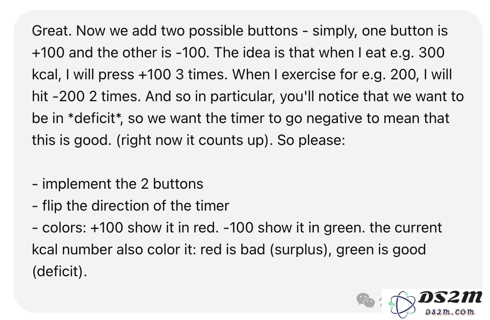Viewport: 490px width, 320px height.
Task: Click the "So please:" text
Action: (311, 140)
